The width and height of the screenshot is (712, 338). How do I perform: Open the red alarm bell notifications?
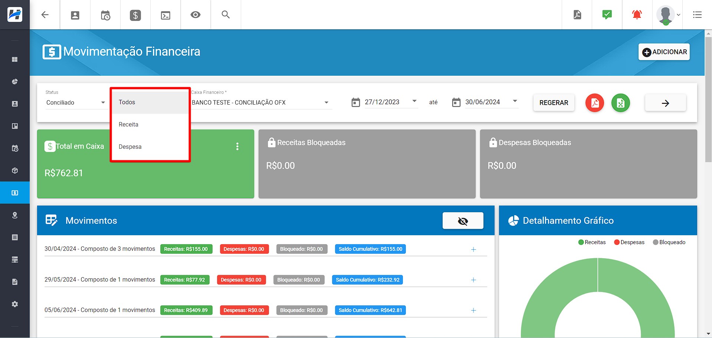(x=637, y=14)
